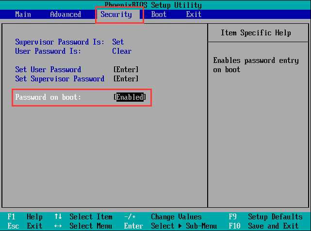Click the 'Enables password entry on boot' help text
311x231 pixels.
256,65
